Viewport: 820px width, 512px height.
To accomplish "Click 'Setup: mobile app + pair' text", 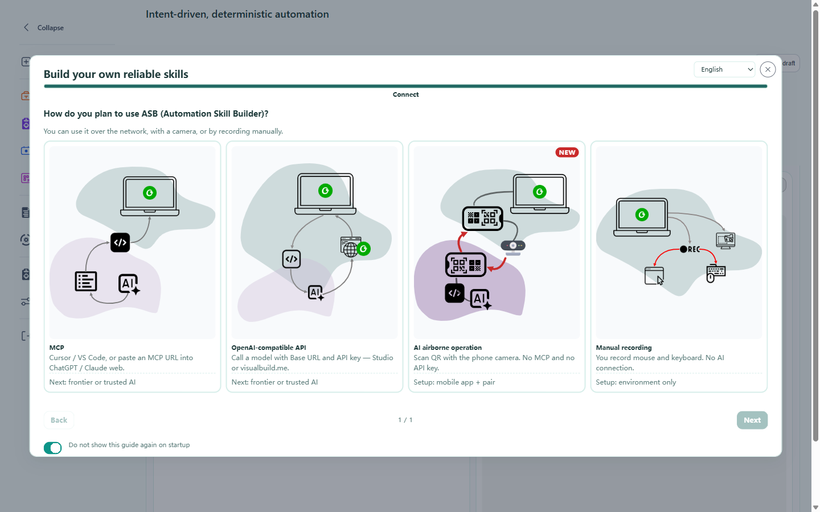I will click(454, 382).
